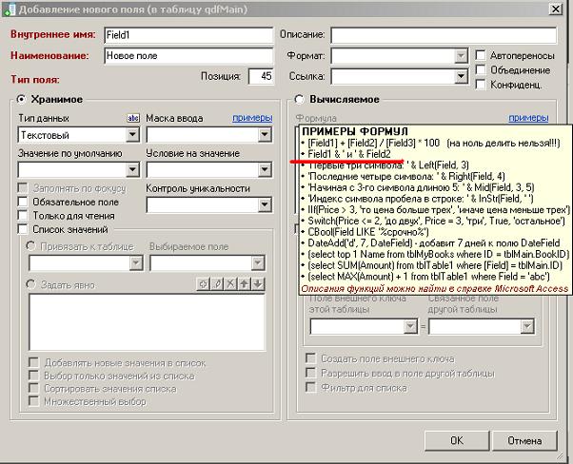Open the Контроль уникальности dropdown

[260, 203]
